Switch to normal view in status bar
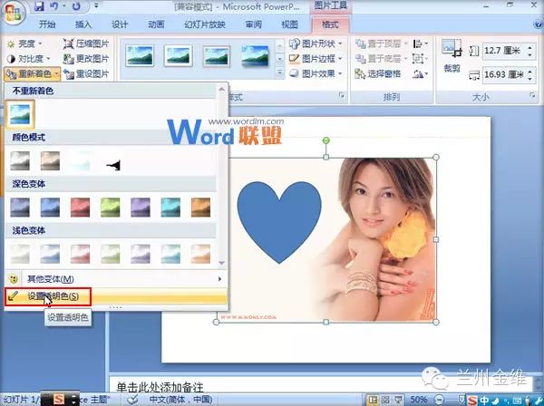The height and width of the screenshot is (406, 544). (x=373, y=400)
